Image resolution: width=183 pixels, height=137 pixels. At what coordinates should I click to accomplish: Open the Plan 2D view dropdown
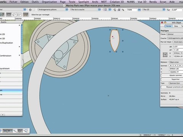point(154,10)
